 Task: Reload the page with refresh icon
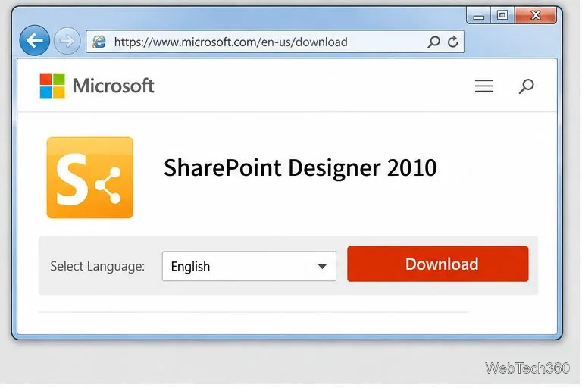point(453,42)
